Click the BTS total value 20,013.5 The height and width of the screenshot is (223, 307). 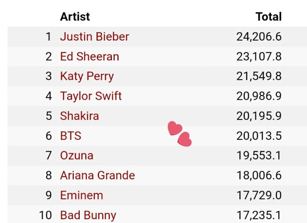point(259,136)
